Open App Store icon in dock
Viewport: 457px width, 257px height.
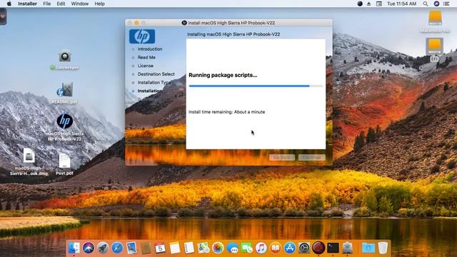(290, 248)
